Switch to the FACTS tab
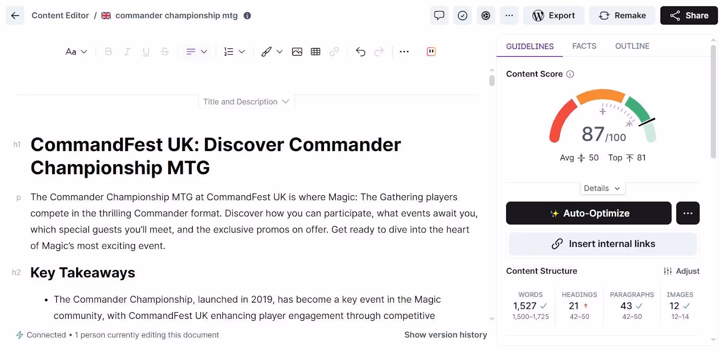 [584, 46]
